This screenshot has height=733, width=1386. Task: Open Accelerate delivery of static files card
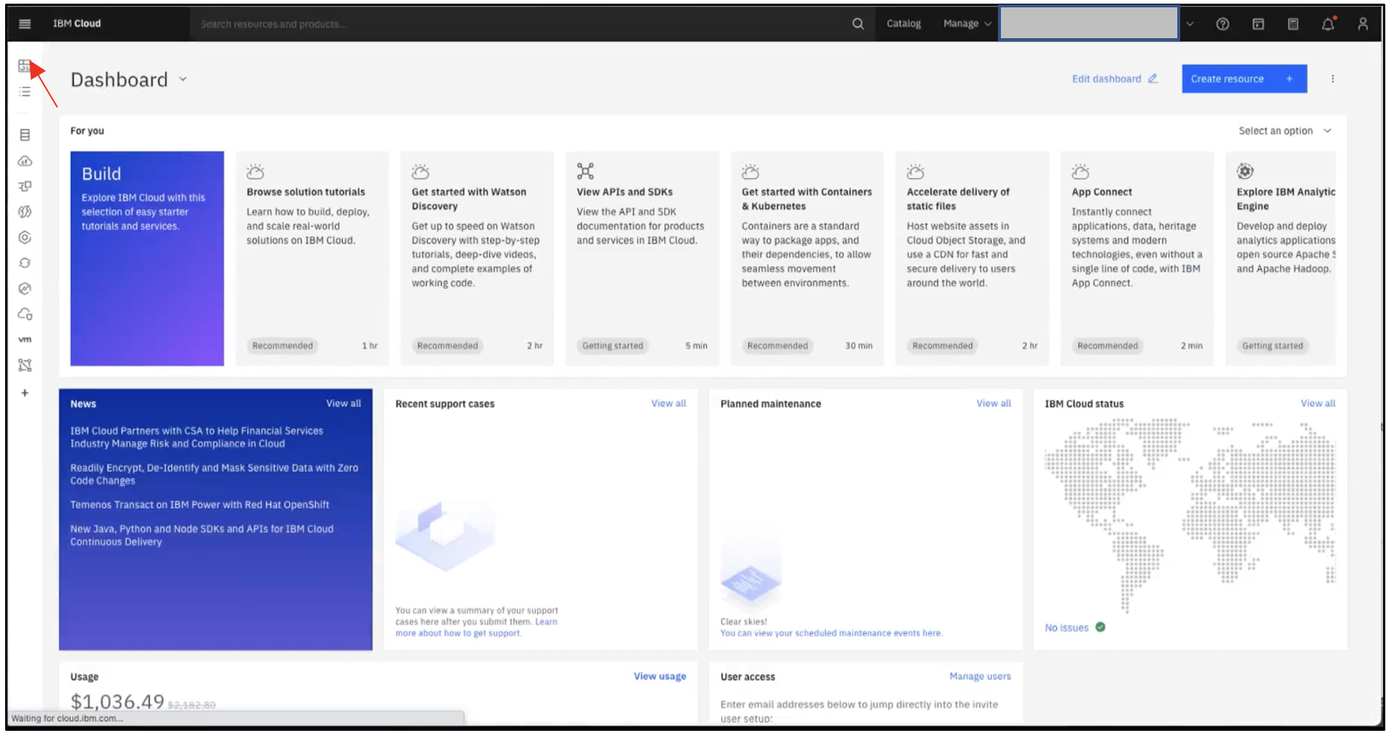[x=972, y=259]
